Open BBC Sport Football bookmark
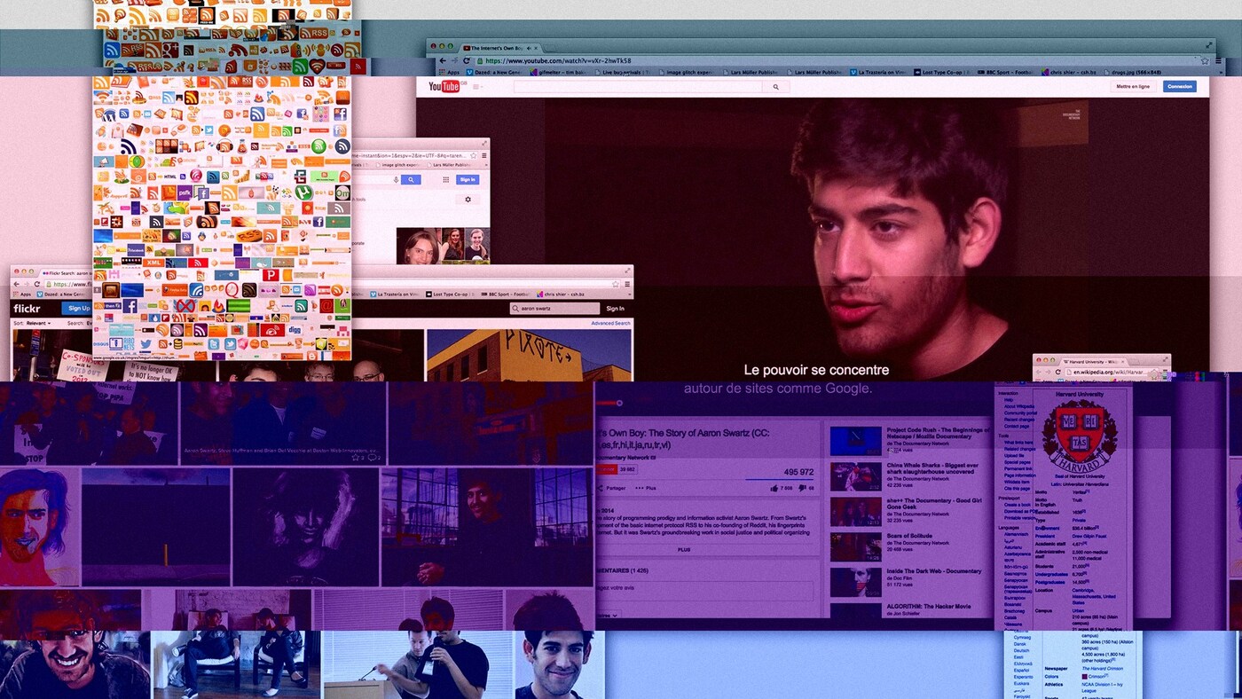The width and height of the screenshot is (1242, 699). [x=1005, y=72]
